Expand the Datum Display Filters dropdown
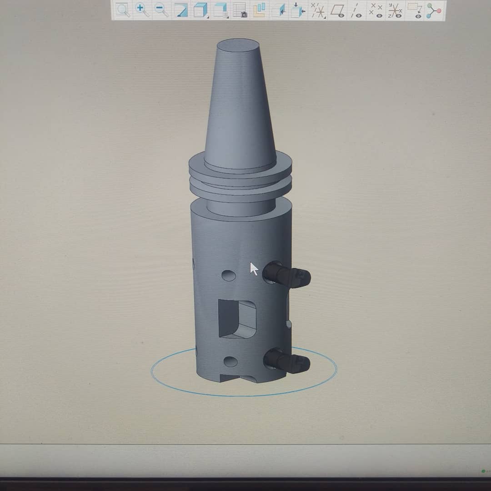 click(x=318, y=10)
